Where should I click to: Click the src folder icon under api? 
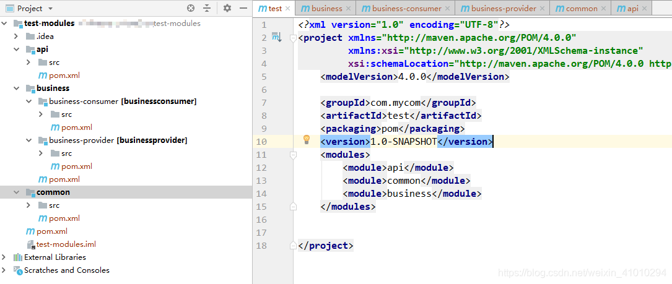43,62
